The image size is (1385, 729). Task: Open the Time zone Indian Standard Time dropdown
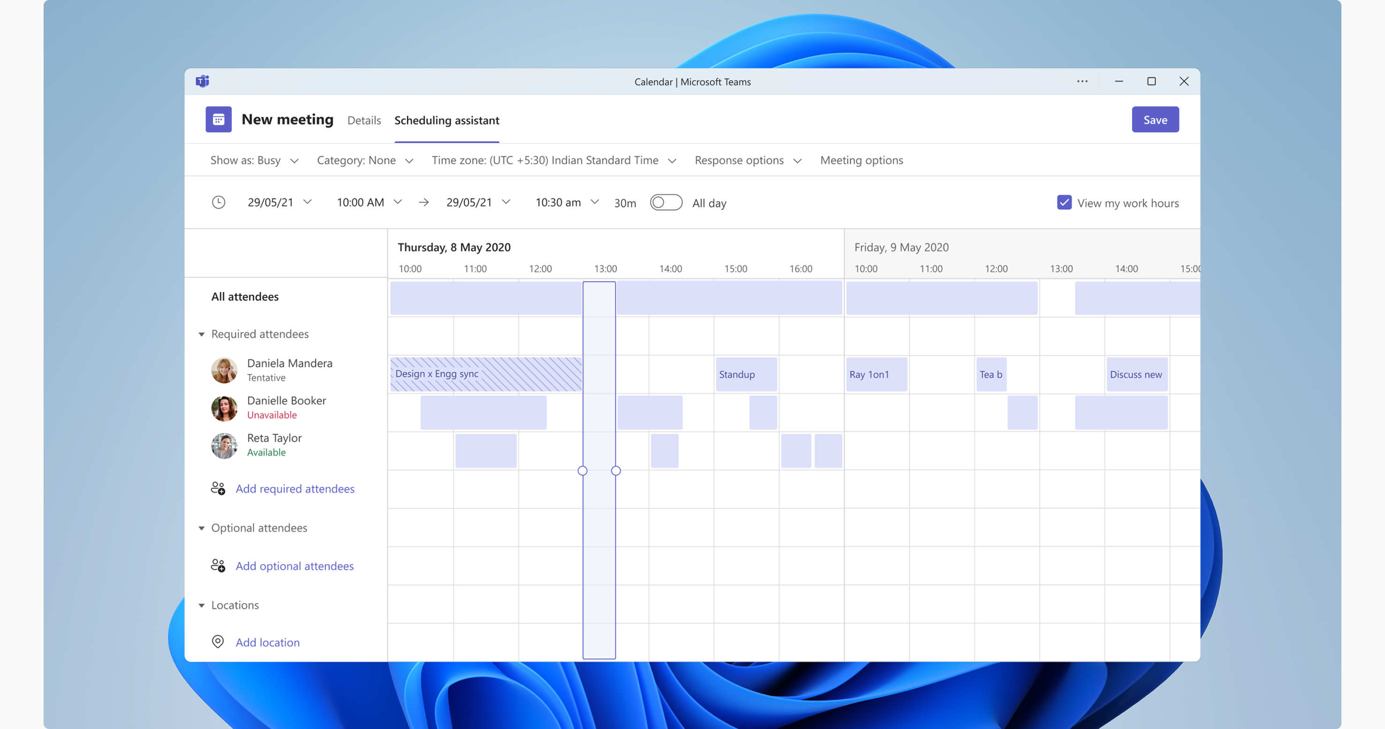[554, 160]
